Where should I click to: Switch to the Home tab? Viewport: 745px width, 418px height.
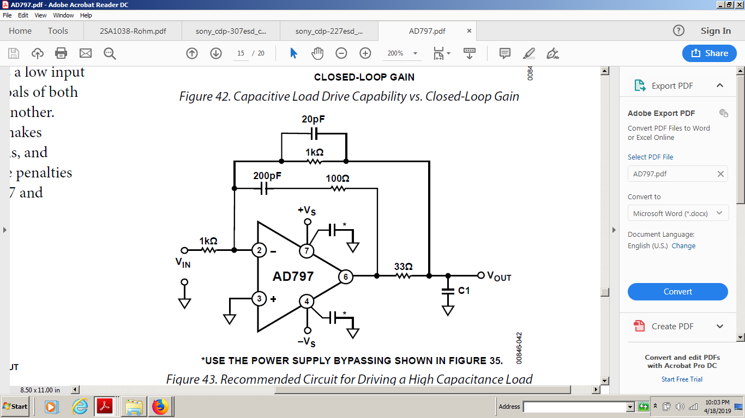click(20, 31)
